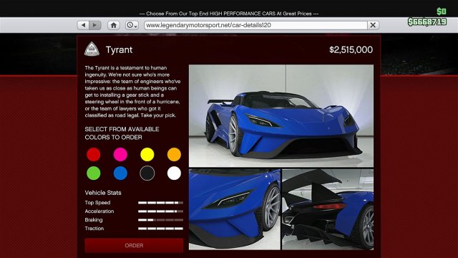Choose the green color swatch
The image size is (458, 258).
click(x=94, y=173)
